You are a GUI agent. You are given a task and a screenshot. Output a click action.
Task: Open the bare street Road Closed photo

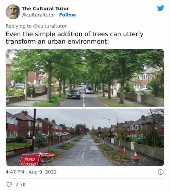(x=85, y=137)
